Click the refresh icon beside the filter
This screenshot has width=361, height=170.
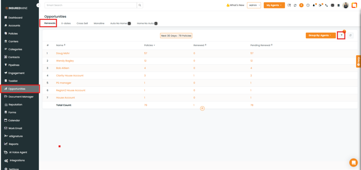tap(350, 35)
